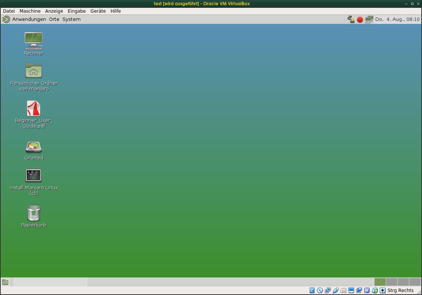422x295 pixels.
Task: Click the VirtualBox hard disk status icon
Action: pyautogui.click(x=312, y=291)
